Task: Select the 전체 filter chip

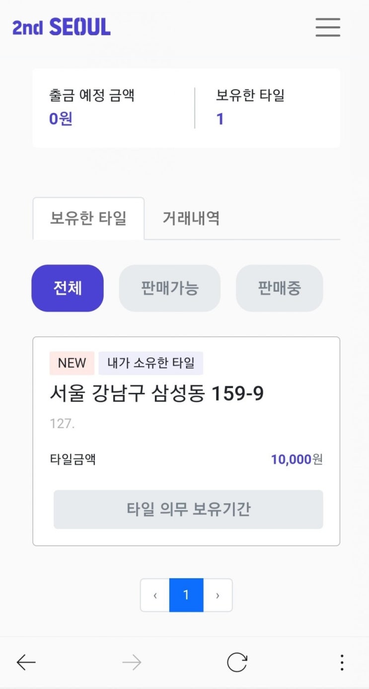Action: point(68,288)
